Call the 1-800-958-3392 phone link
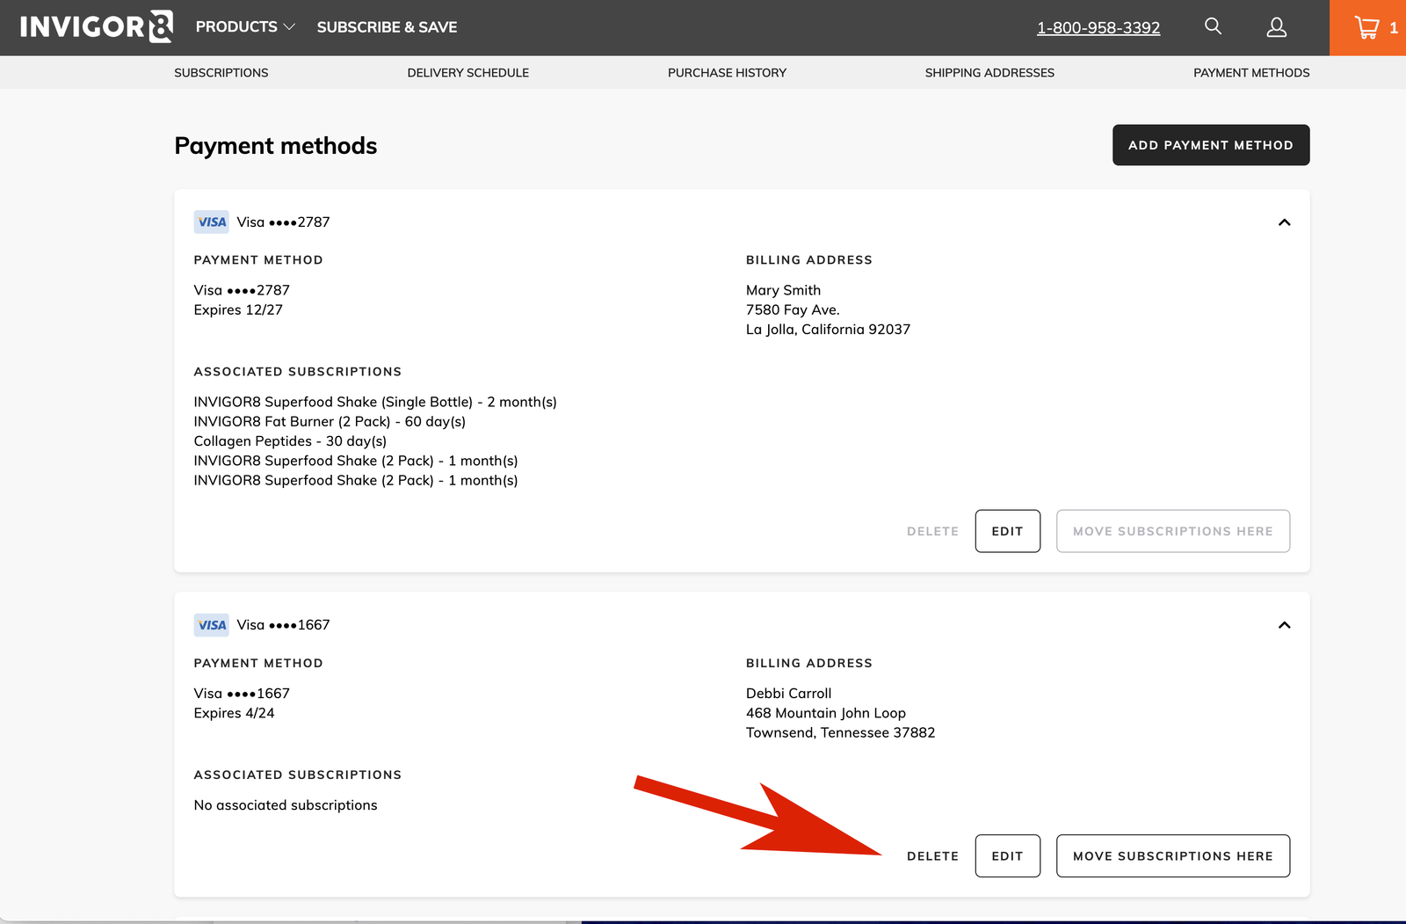Viewport: 1406px width, 924px height. 1098,28
